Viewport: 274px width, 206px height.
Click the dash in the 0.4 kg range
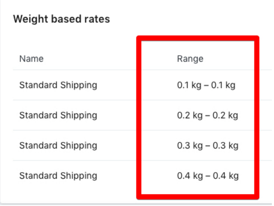[207, 176]
